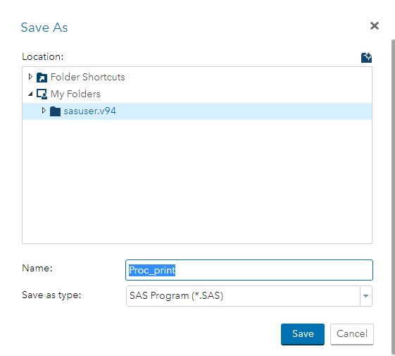Expand the sasuser.v94 folder
Viewport: 395px width, 356px height.
[44, 111]
